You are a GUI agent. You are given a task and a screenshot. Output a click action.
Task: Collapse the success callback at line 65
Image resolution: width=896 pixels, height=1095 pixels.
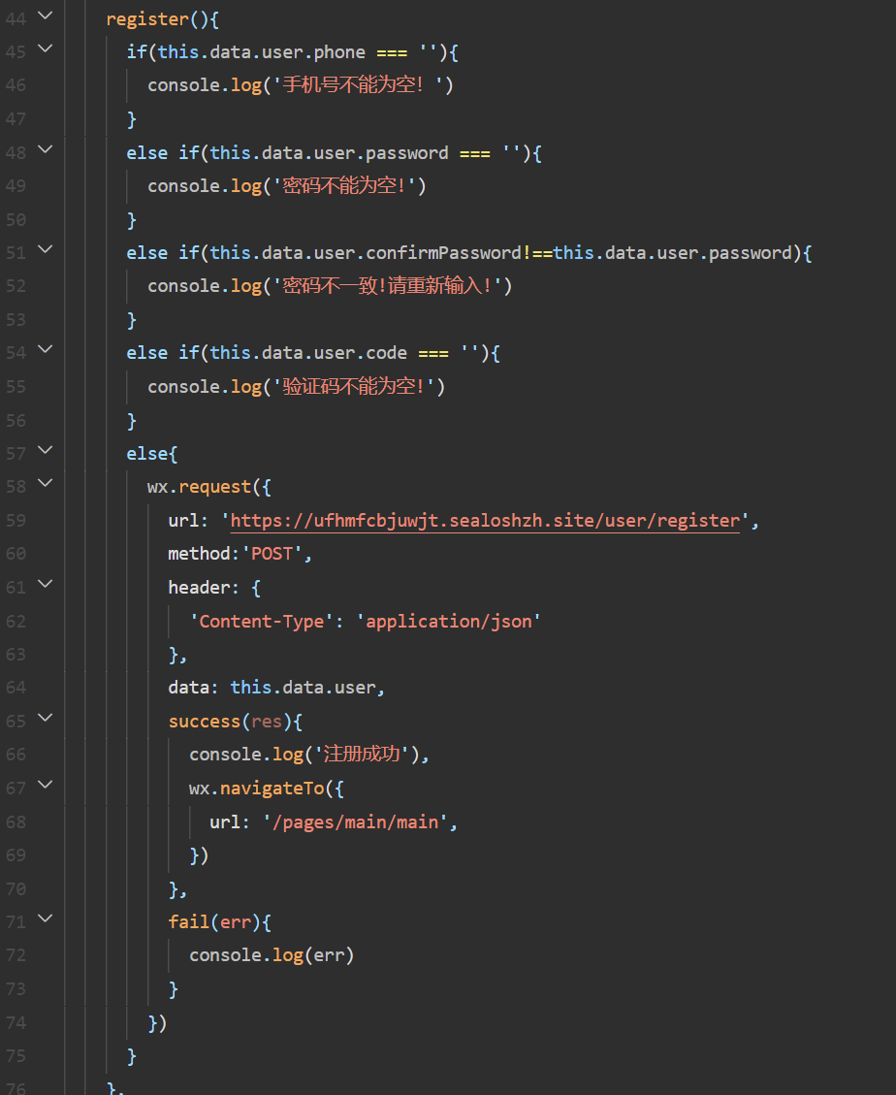[x=46, y=718]
